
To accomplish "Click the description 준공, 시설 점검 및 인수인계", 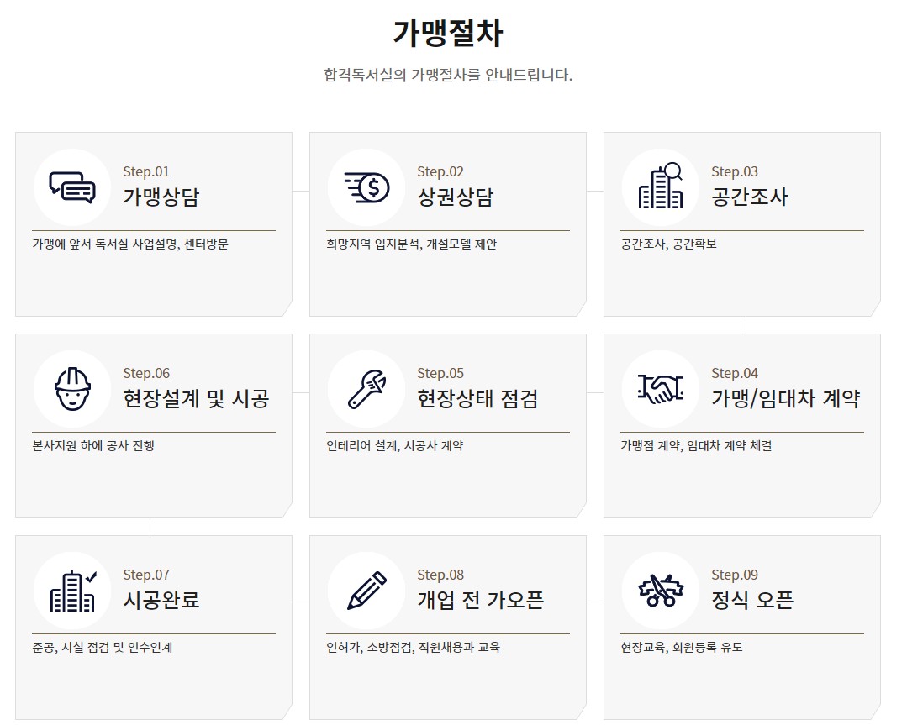I will click(103, 648).
